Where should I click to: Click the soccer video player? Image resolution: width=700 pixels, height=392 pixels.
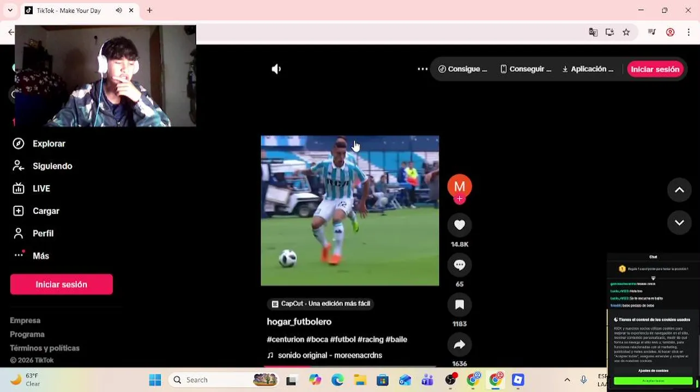coord(350,211)
